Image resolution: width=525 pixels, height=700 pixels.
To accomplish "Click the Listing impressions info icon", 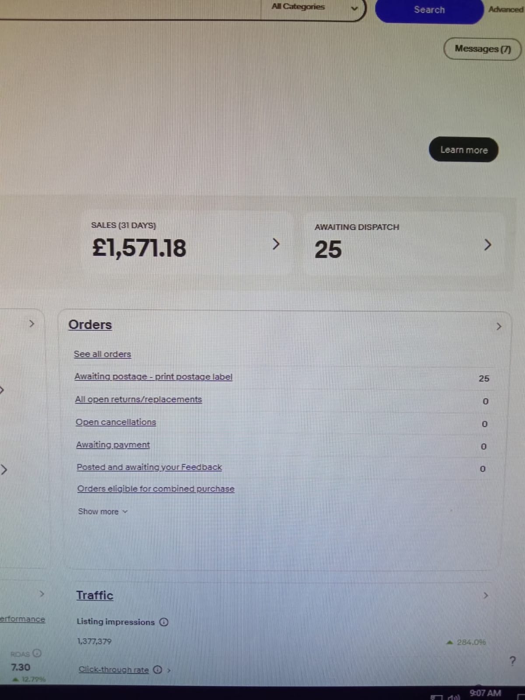I will 164,622.
